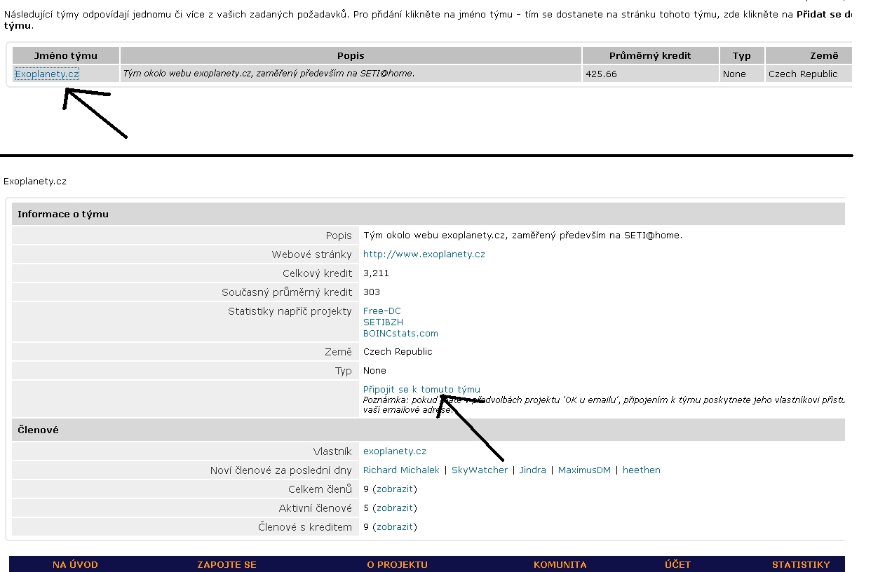Image resolution: width=892 pixels, height=572 pixels.
Task: Open the O PROJEKTU menu item
Action: tap(397, 564)
